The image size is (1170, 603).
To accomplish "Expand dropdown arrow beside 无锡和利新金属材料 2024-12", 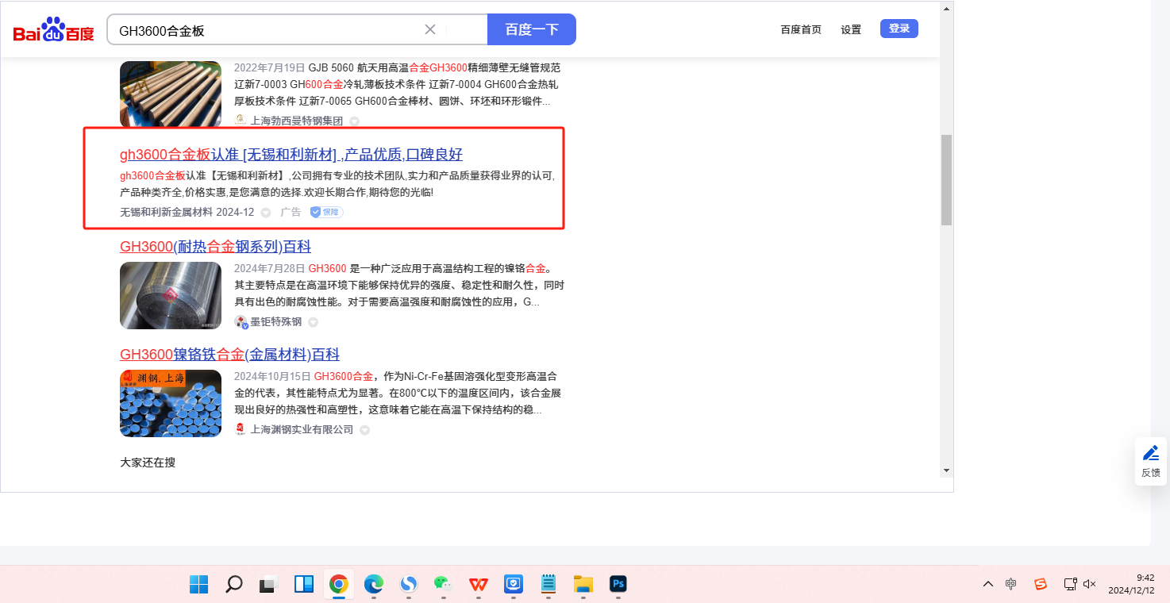I will tap(266, 213).
